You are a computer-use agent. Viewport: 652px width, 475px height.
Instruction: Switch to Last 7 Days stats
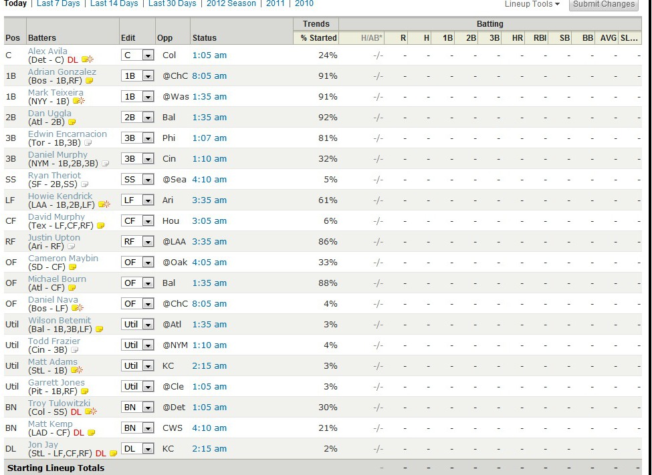[x=58, y=4]
